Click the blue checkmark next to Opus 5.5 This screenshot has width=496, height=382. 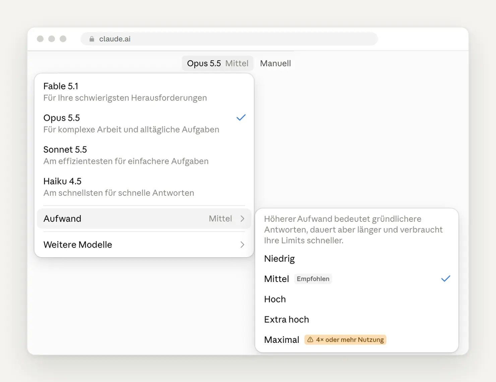click(241, 117)
